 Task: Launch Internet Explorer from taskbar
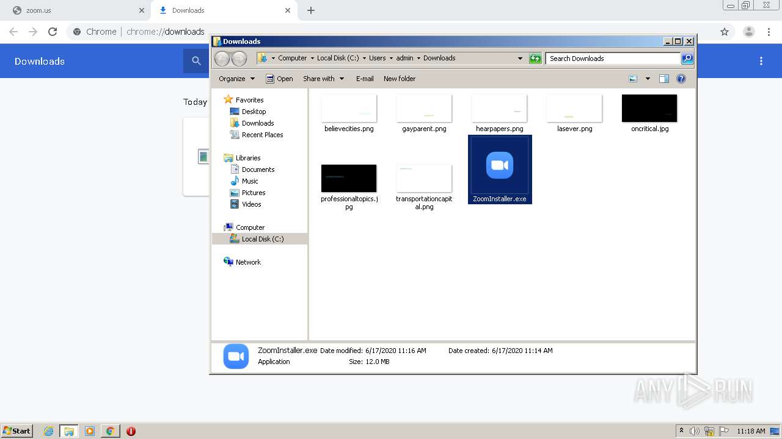[x=48, y=431]
